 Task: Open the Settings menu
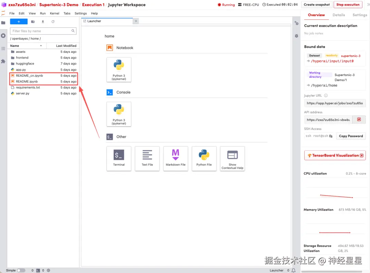81,13
